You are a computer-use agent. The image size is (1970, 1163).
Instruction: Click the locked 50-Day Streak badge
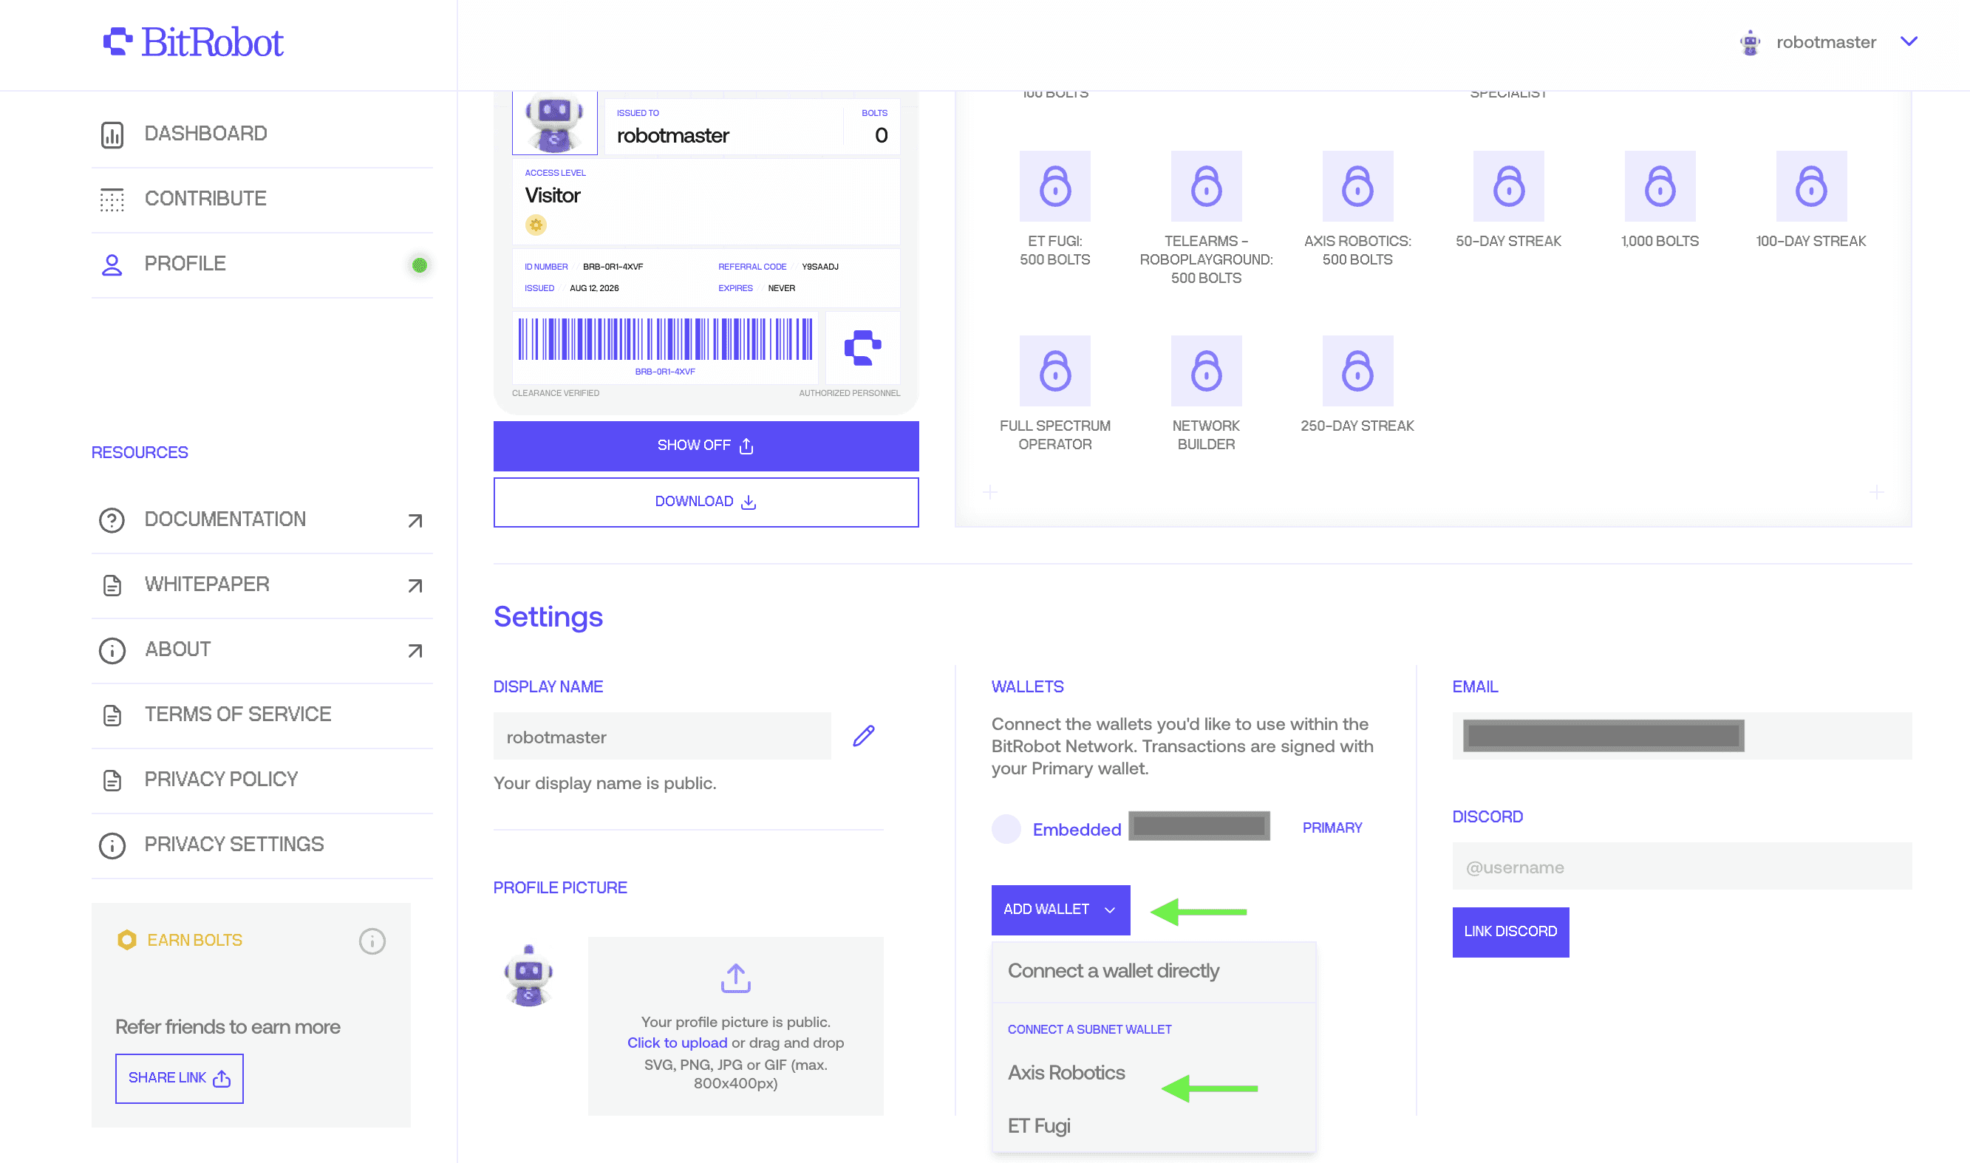1508,186
